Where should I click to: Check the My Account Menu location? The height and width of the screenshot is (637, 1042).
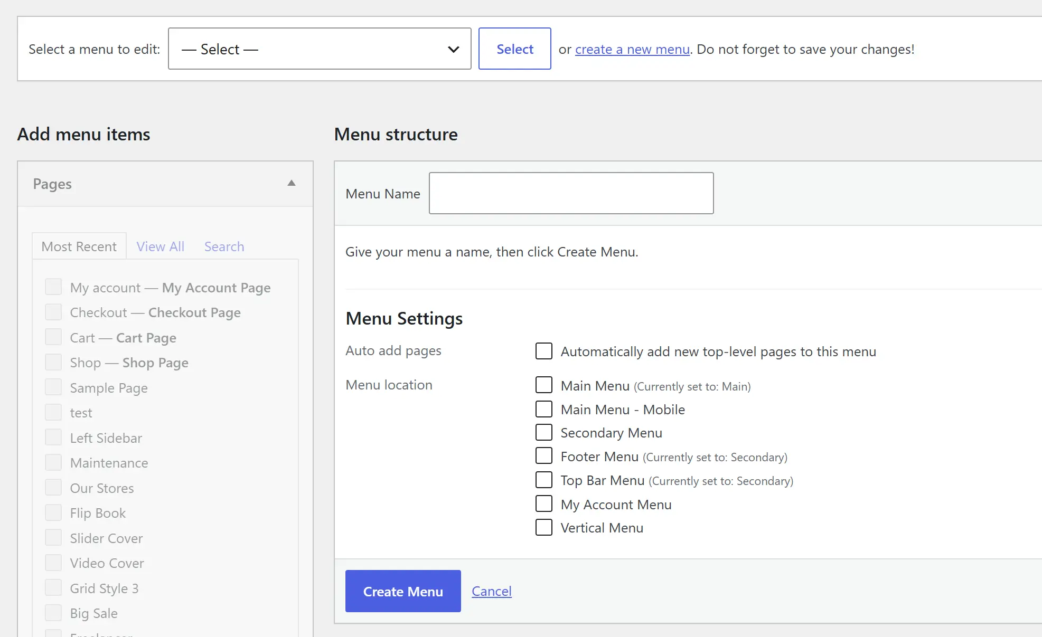(x=544, y=503)
